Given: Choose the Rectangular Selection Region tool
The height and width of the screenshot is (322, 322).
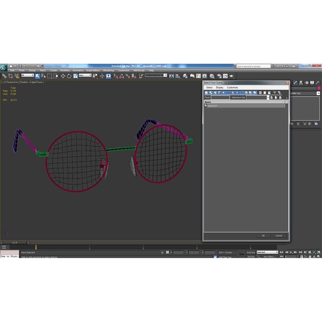Looking at the screenshot, I should point(49,76).
